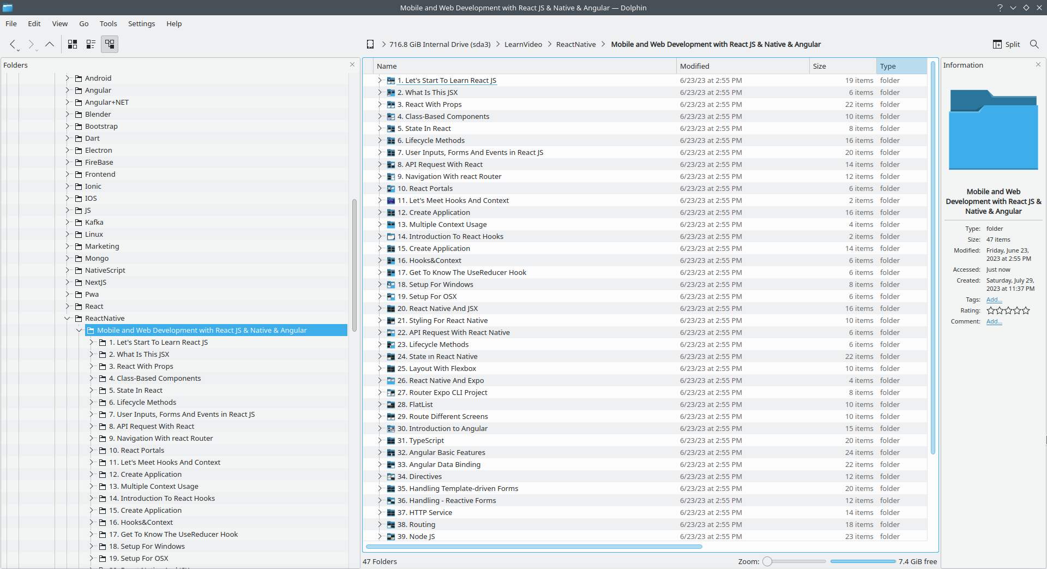Switch to Details view mode
The height and width of the screenshot is (569, 1047).
coord(110,44)
